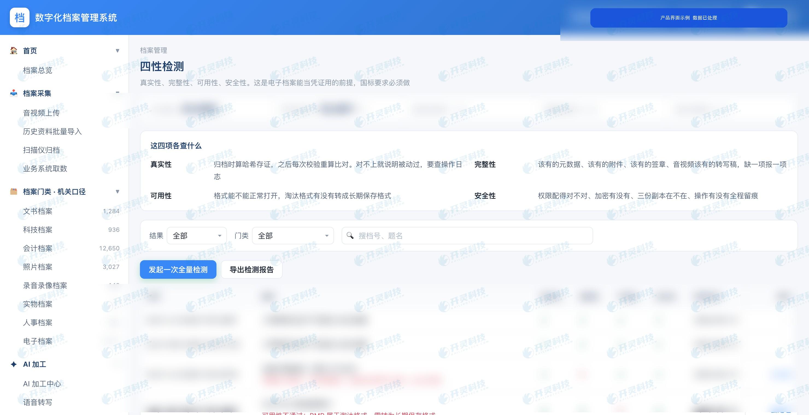Viewport: 809px width, 415px height.
Task: Go to 历史资料批量导入
Action: click(52, 131)
